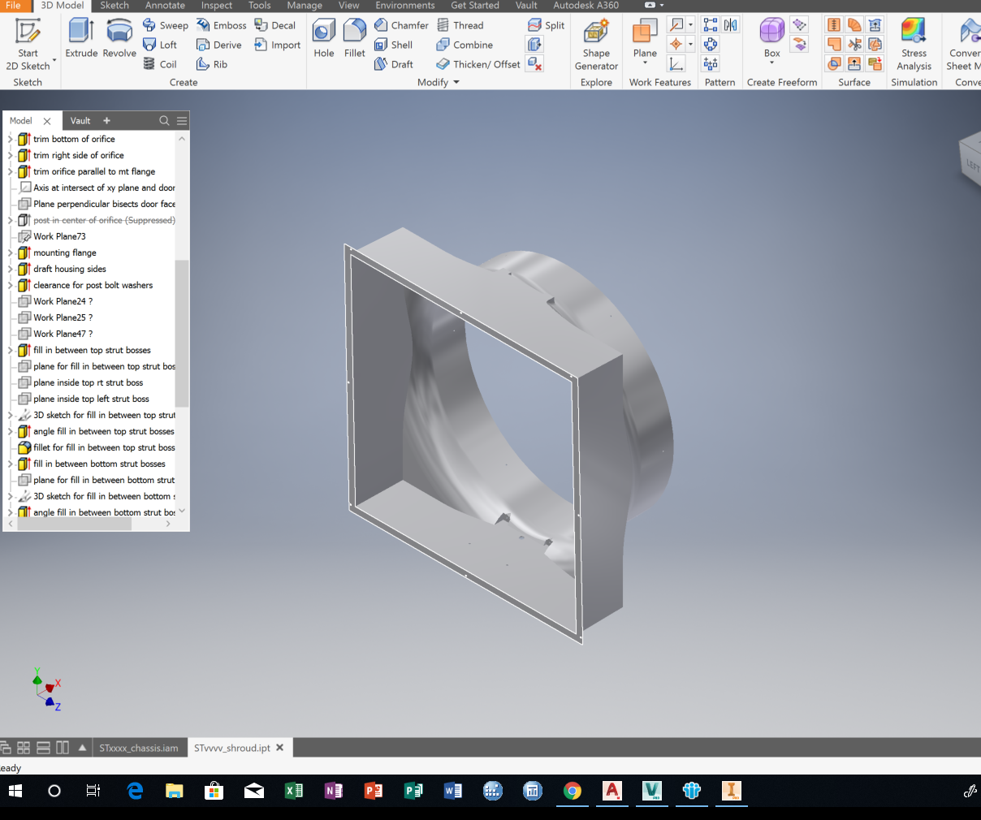The width and height of the screenshot is (981, 820).
Task: Switch to the Annotate ribbon tab
Action: (x=165, y=5)
